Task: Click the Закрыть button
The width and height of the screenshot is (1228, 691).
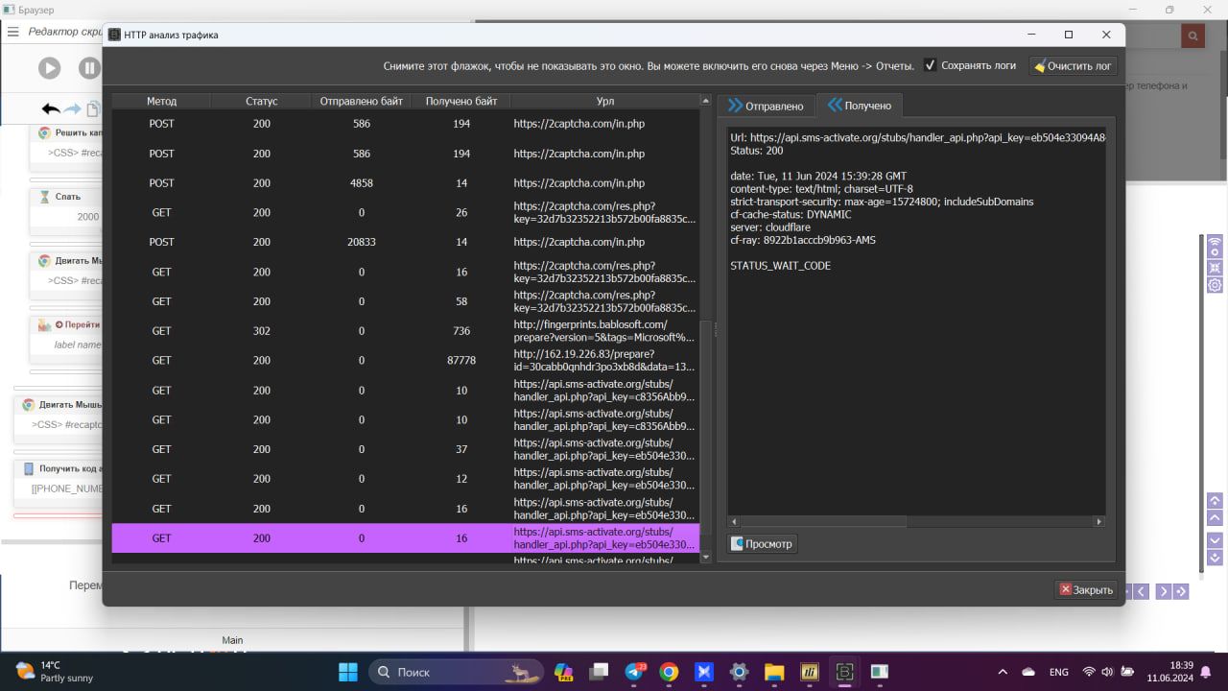Action: (x=1085, y=590)
